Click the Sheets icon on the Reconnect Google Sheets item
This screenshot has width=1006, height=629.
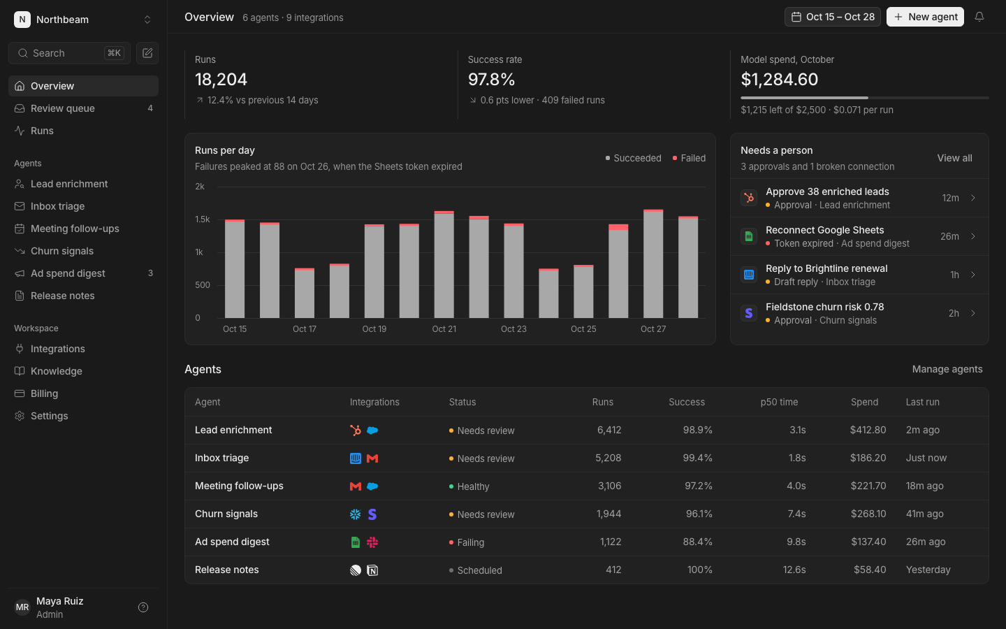pyautogui.click(x=749, y=236)
